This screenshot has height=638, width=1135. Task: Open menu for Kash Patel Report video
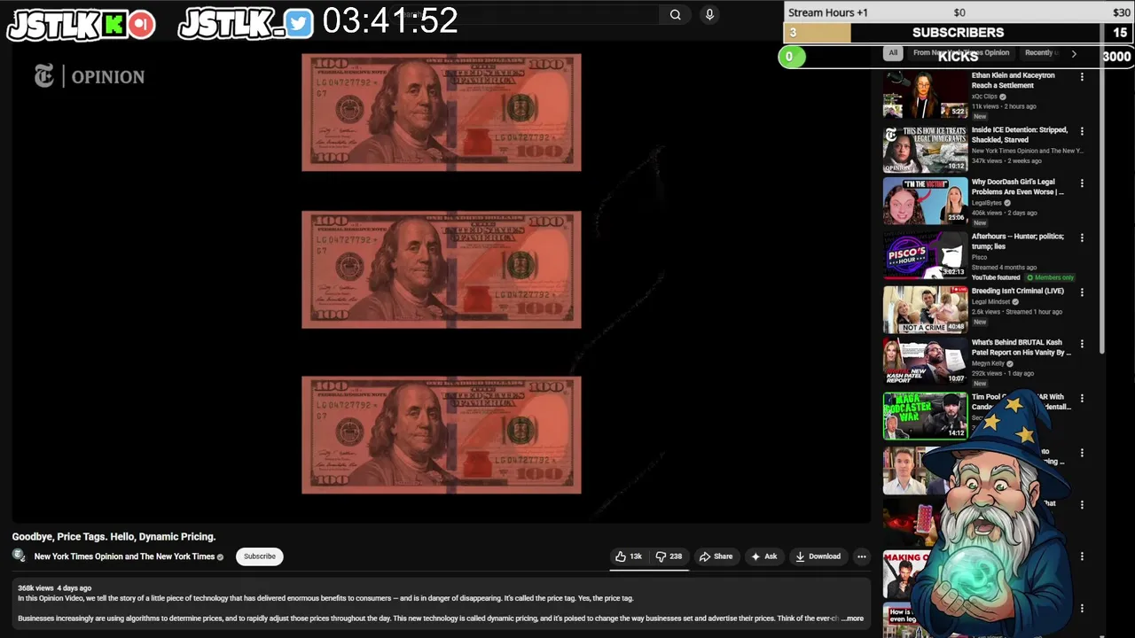(x=1082, y=344)
